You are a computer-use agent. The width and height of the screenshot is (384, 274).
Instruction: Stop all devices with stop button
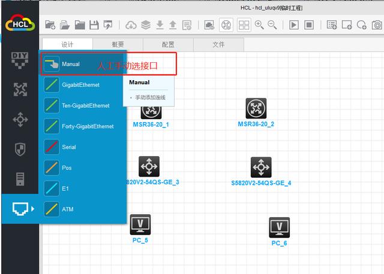click(x=309, y=25)
